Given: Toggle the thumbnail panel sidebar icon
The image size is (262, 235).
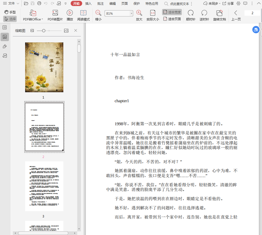Looking at the screenshot, I should point(5,37).
